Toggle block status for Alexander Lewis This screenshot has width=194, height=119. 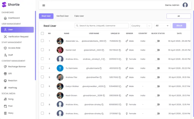point(158,41)
